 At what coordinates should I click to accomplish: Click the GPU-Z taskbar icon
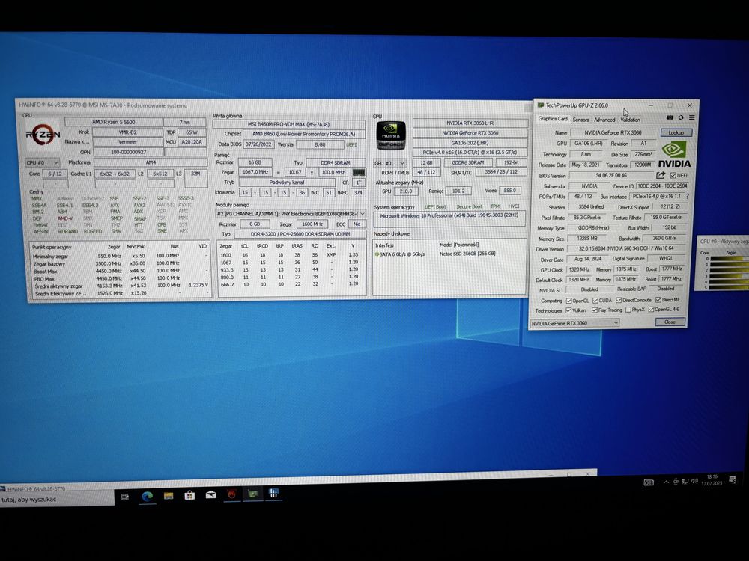click(252, 494)
